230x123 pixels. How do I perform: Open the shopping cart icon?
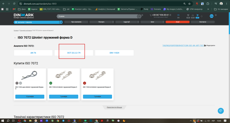point(197,15)
